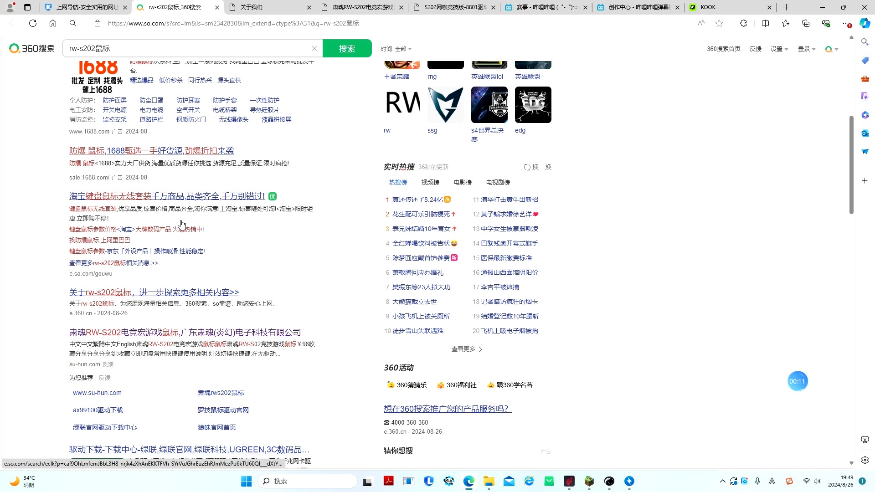The image size is (875, 492).
Task: Show hidden tray icons chevron
Action: click(x=722, y=481)
